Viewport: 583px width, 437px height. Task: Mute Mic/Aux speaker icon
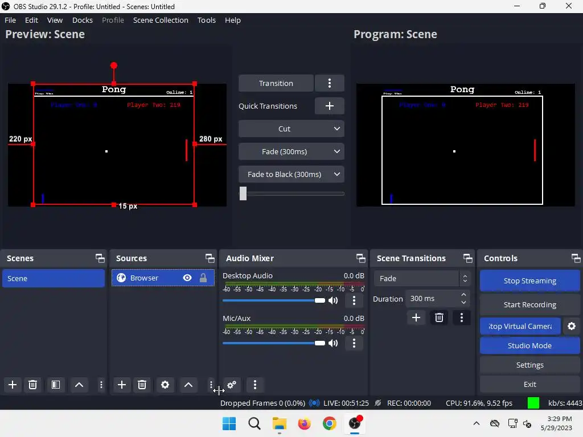click(333, 343)
